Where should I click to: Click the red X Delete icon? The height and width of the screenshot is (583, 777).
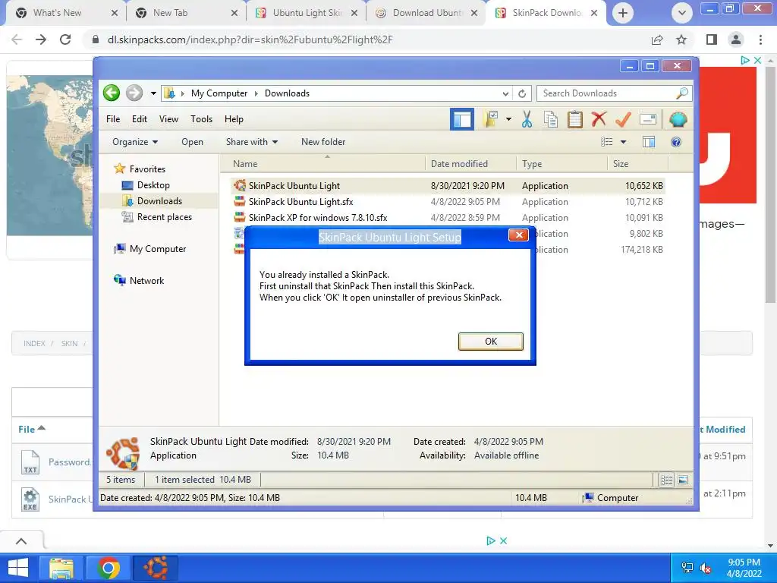pyautogui.click(x=599, y=119)
